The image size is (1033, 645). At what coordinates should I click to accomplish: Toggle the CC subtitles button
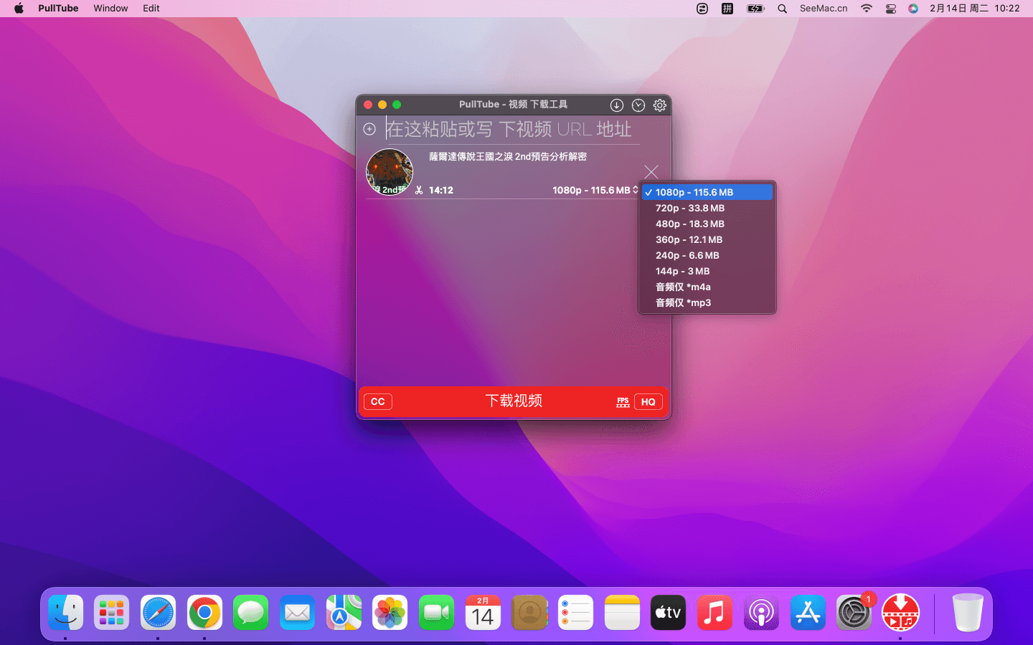378,402
